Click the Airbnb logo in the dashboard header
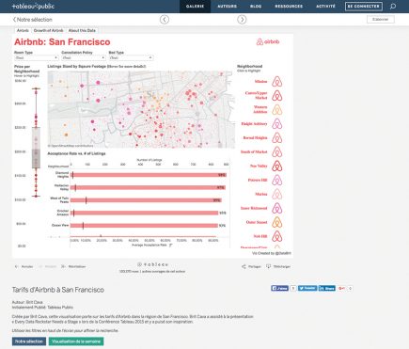Image resolution: width=409 pixels, height=349 pixels. click(x=268, y=41)
